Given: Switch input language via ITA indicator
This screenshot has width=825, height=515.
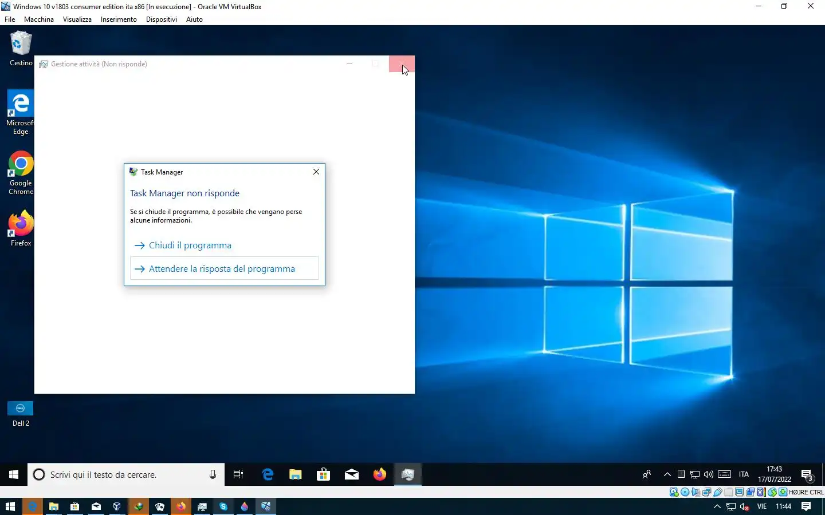Looking at the screenshot, I should 744,474.
